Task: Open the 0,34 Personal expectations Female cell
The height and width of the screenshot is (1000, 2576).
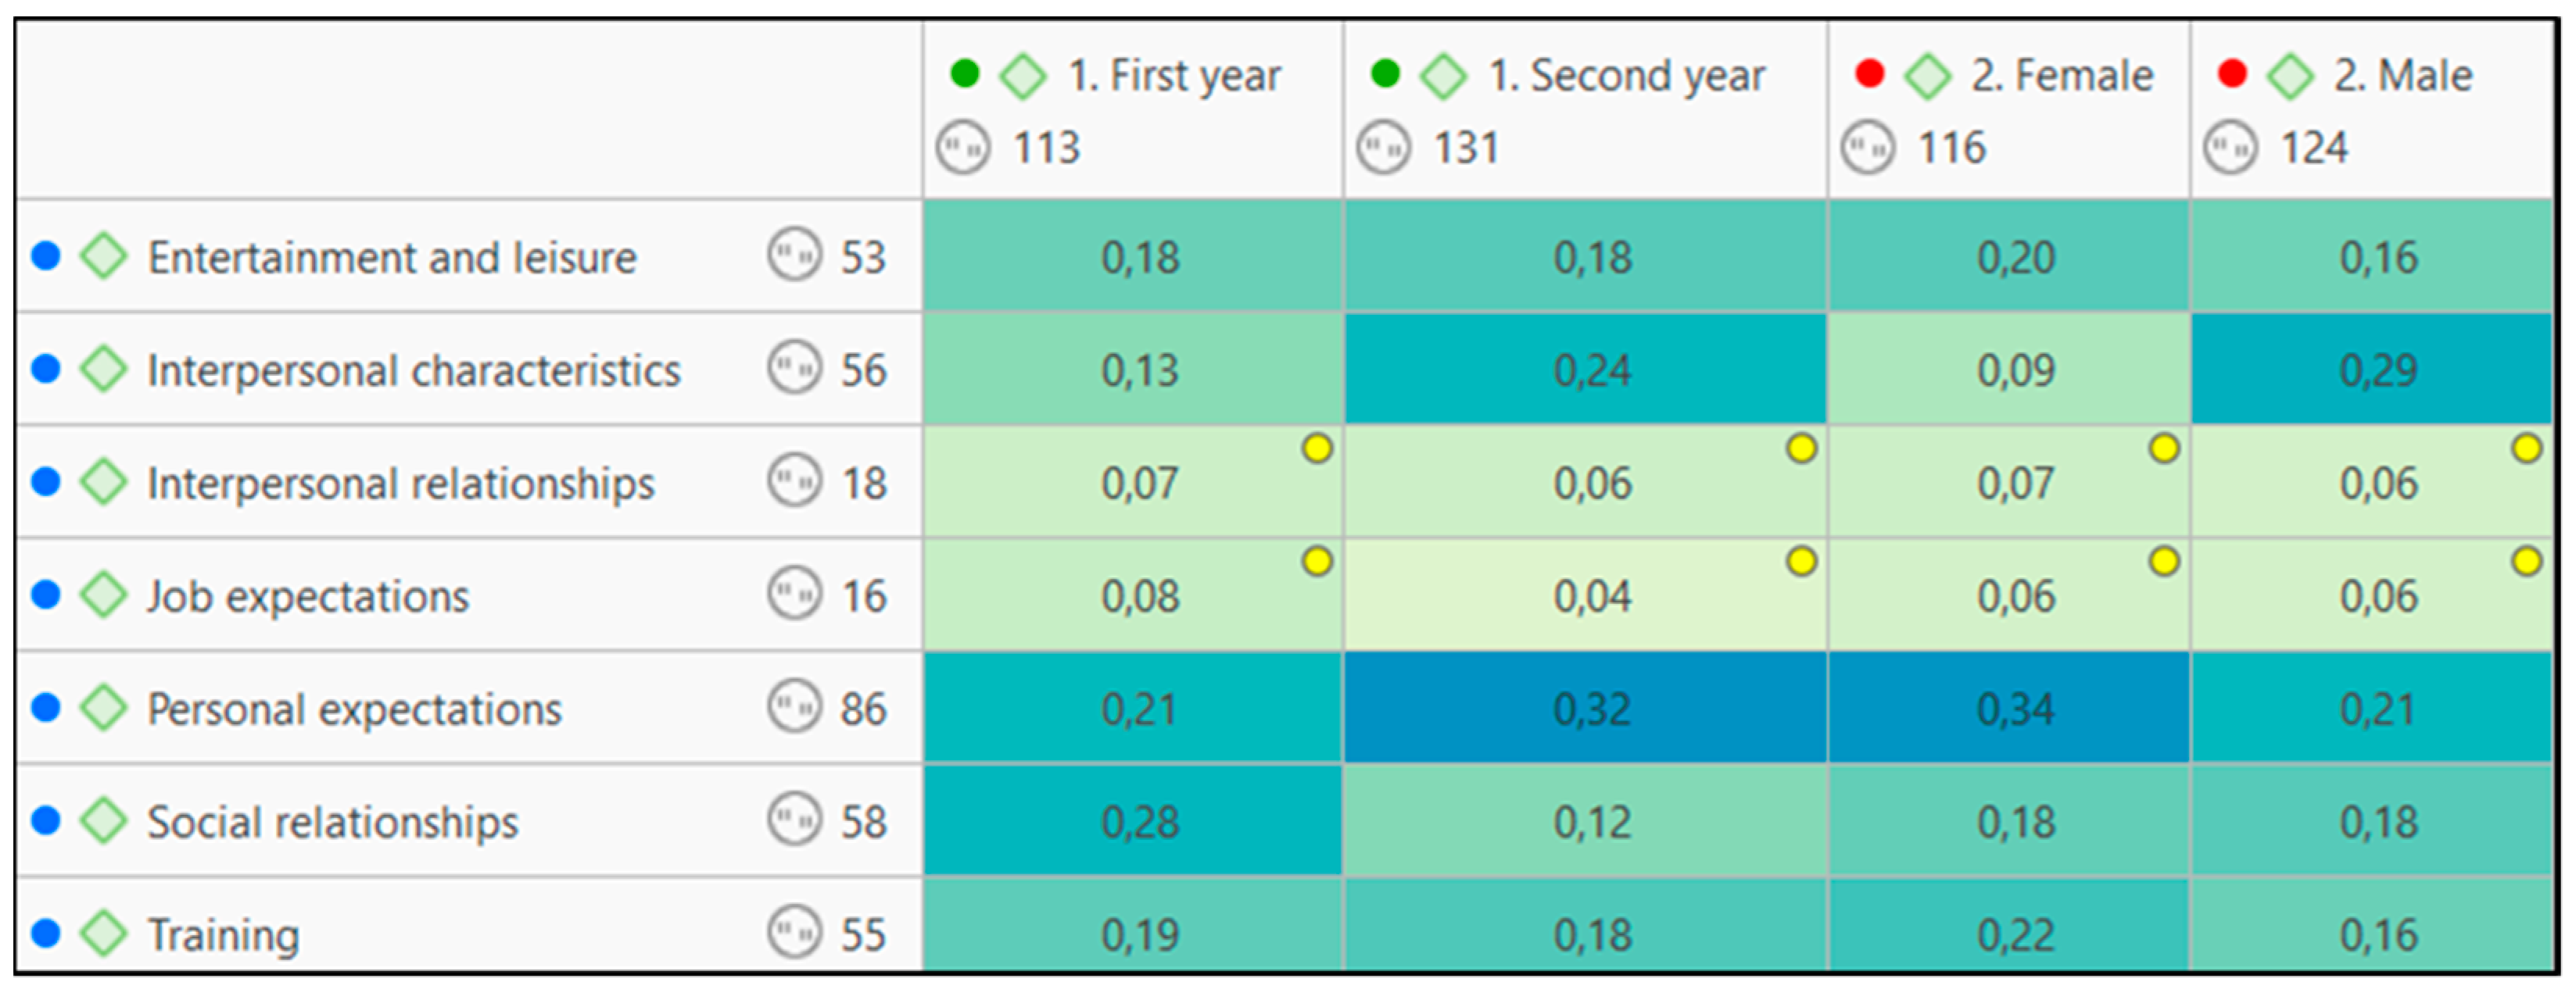Action: tap(2014, 709)
